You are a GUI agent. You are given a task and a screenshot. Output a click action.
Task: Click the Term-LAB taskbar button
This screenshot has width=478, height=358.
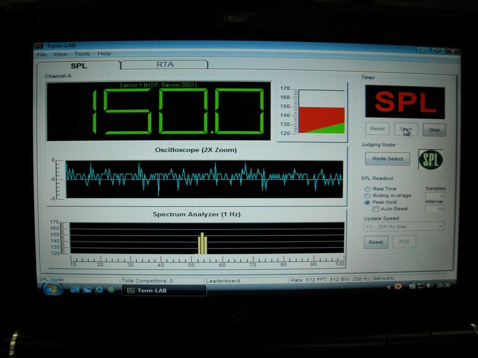164,290
